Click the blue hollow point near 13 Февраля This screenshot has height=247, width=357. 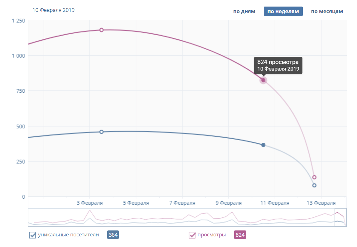pyautogui.click(x=314, y=185)
